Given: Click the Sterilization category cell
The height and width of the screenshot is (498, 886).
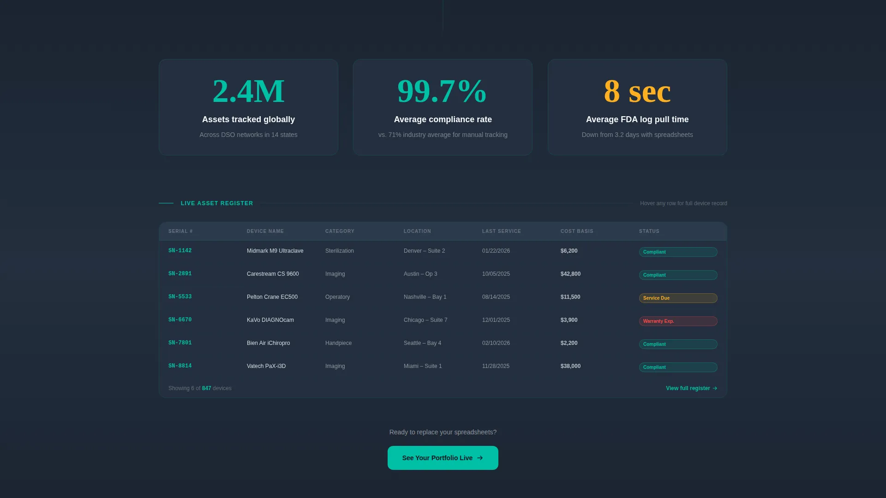Looking at the screenshot, I should [340, 251].
